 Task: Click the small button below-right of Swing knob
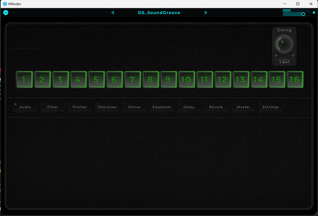click(x=293, y=56)
